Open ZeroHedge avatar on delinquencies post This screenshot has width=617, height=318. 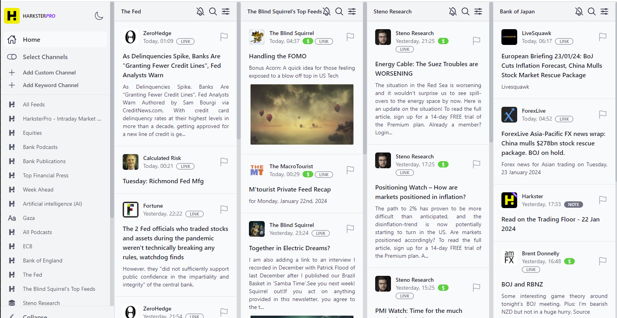[x=131, y=37]
